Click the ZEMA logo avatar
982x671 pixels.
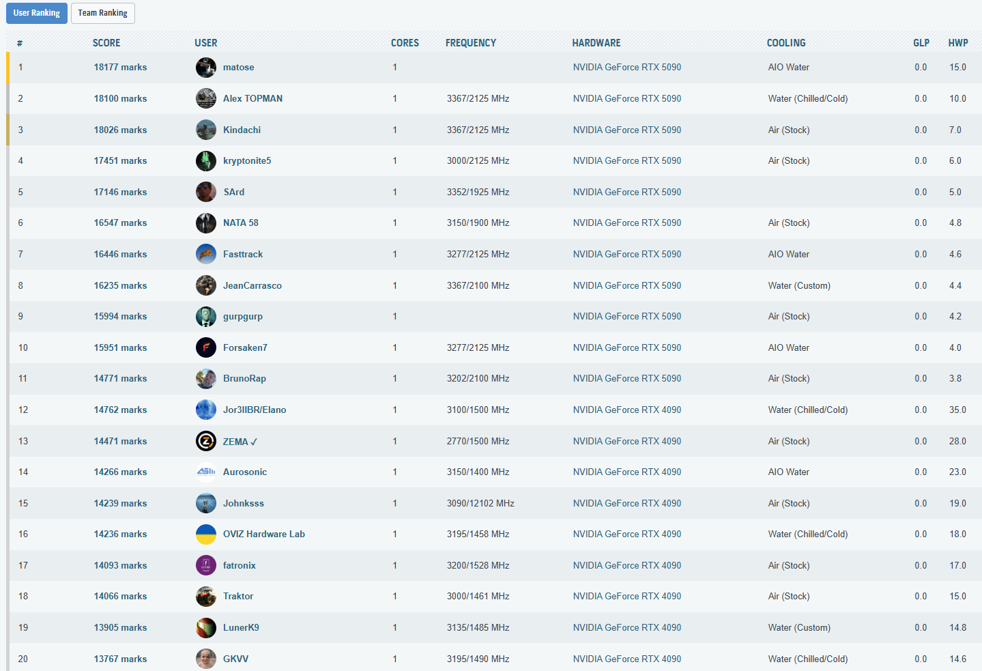coord(205,442)
